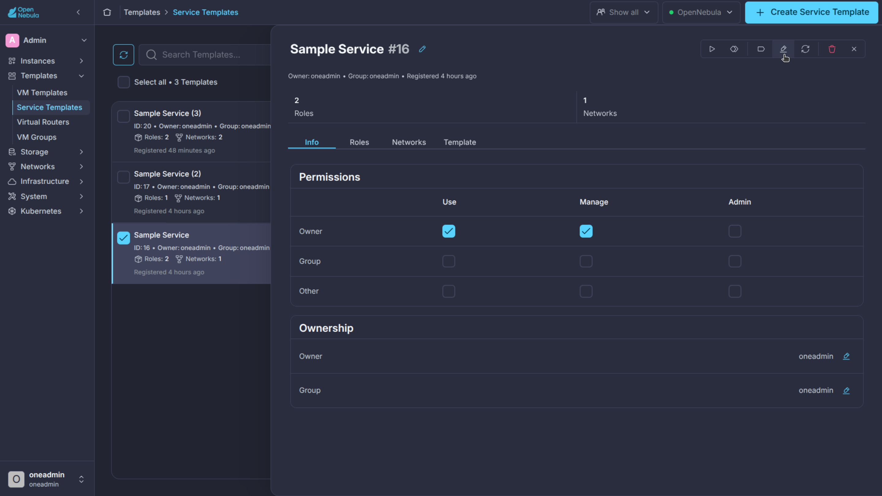Open the OpenNebula zone dropdown
This screenshot has width=882, height=496.
coord(701,12)
